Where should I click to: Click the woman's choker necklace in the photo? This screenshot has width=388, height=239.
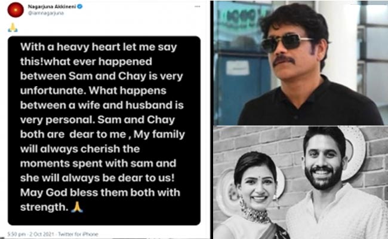(x=255, y=214)
